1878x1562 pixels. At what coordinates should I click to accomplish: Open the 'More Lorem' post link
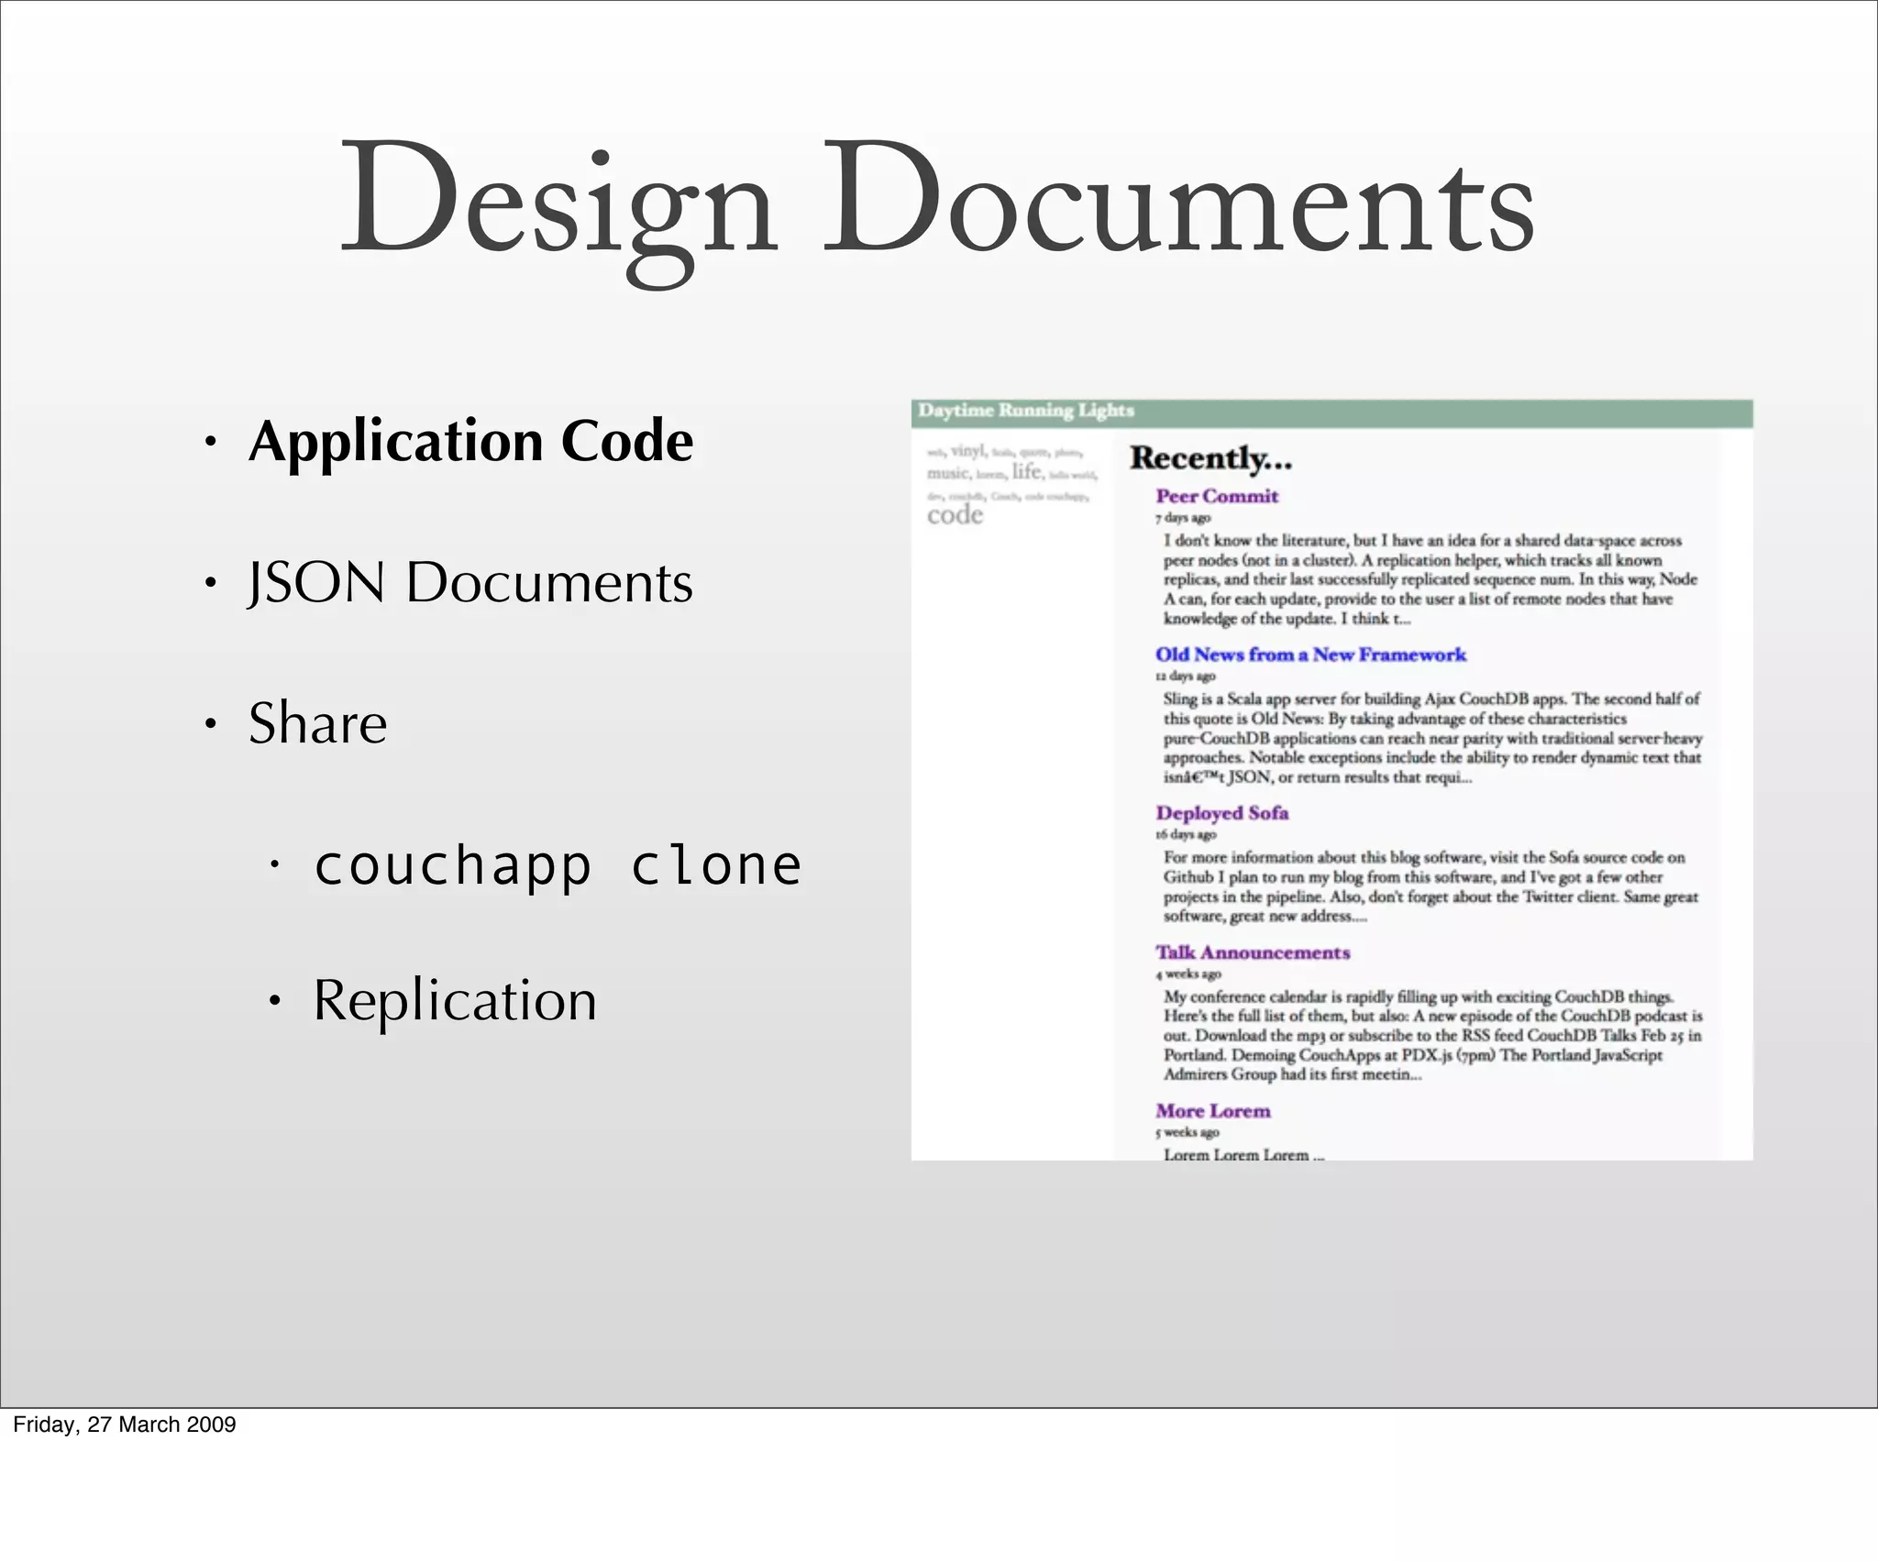click(1213, 1111)
